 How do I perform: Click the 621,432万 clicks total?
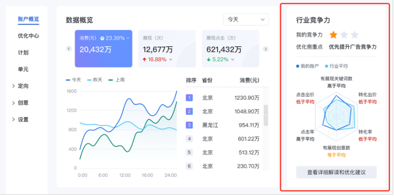pos(224,50)
